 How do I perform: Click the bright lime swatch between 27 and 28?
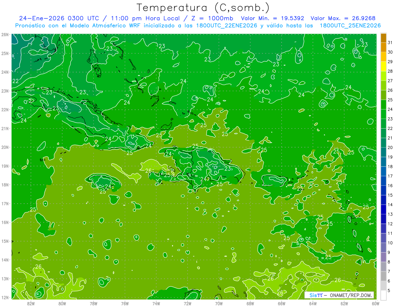[x=384, y=76]
